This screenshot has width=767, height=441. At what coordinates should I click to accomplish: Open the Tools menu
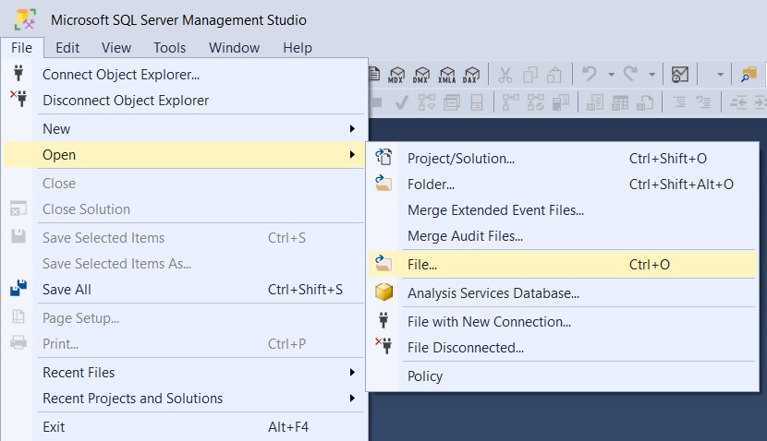click(170, 47)
